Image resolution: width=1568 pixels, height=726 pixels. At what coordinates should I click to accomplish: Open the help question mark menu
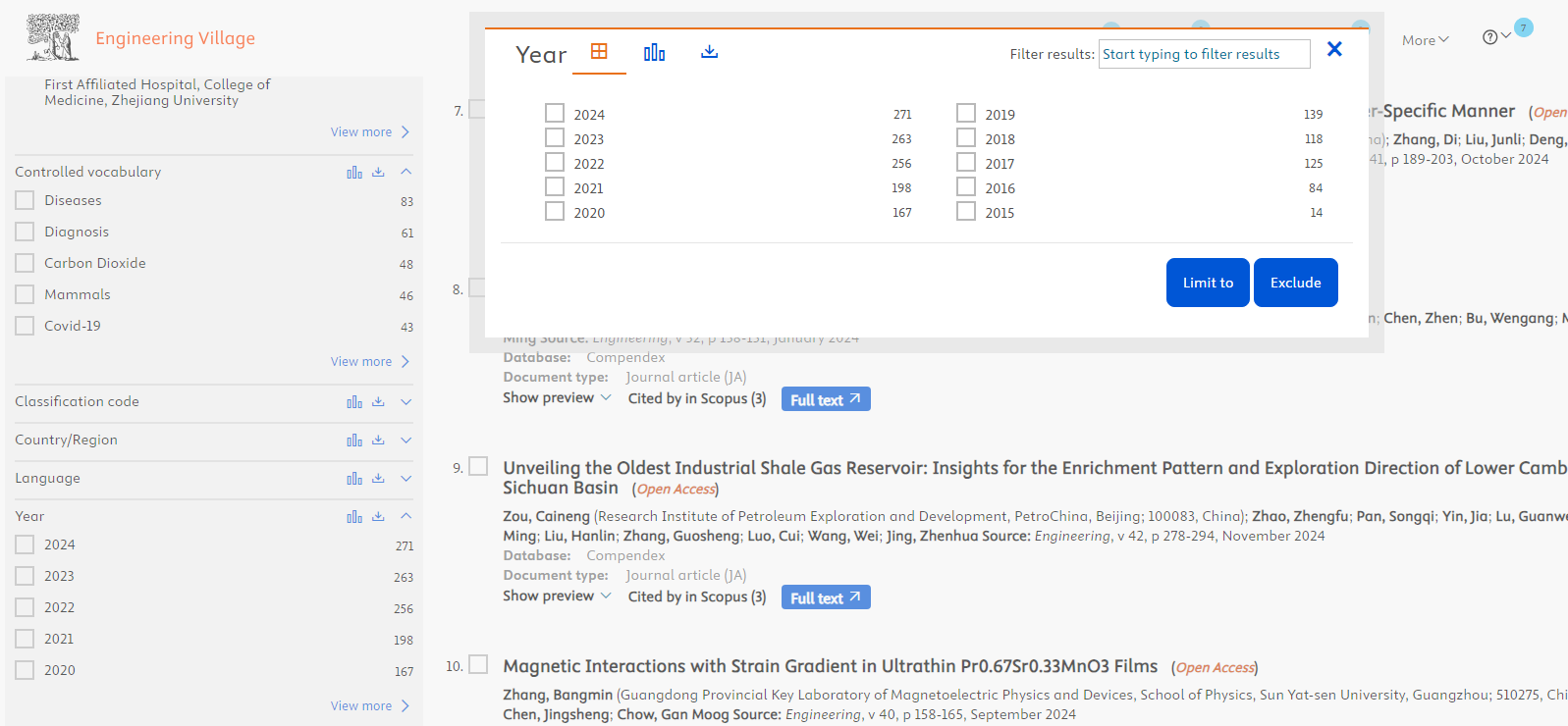click(1490, 37)
